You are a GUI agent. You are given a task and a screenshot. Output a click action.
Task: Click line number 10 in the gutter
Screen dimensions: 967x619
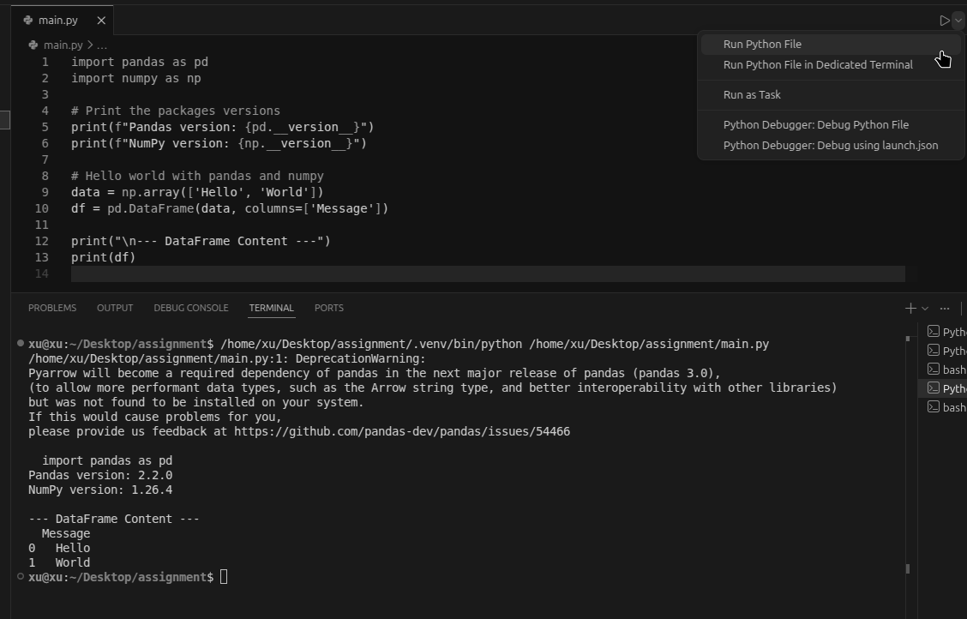coord(41,208)
